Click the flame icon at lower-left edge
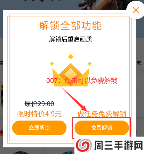This screenshot has width=144, height=154. 1,132
